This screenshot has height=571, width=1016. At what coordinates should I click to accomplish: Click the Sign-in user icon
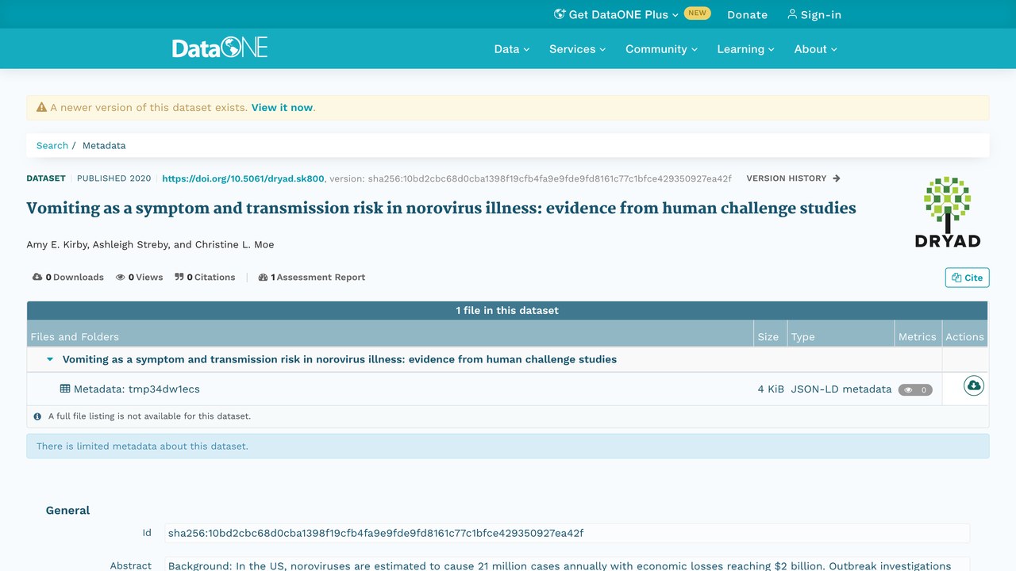click(791, 14)
